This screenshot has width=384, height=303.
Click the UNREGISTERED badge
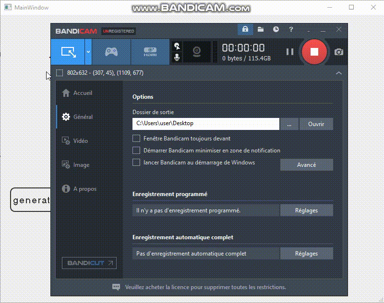119,31
